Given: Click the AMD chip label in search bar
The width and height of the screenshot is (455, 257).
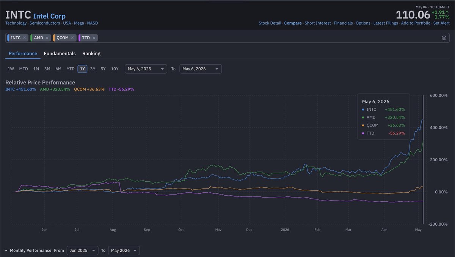Looking at the screenshot, I should pyautogui.click(x=38, y=38).
